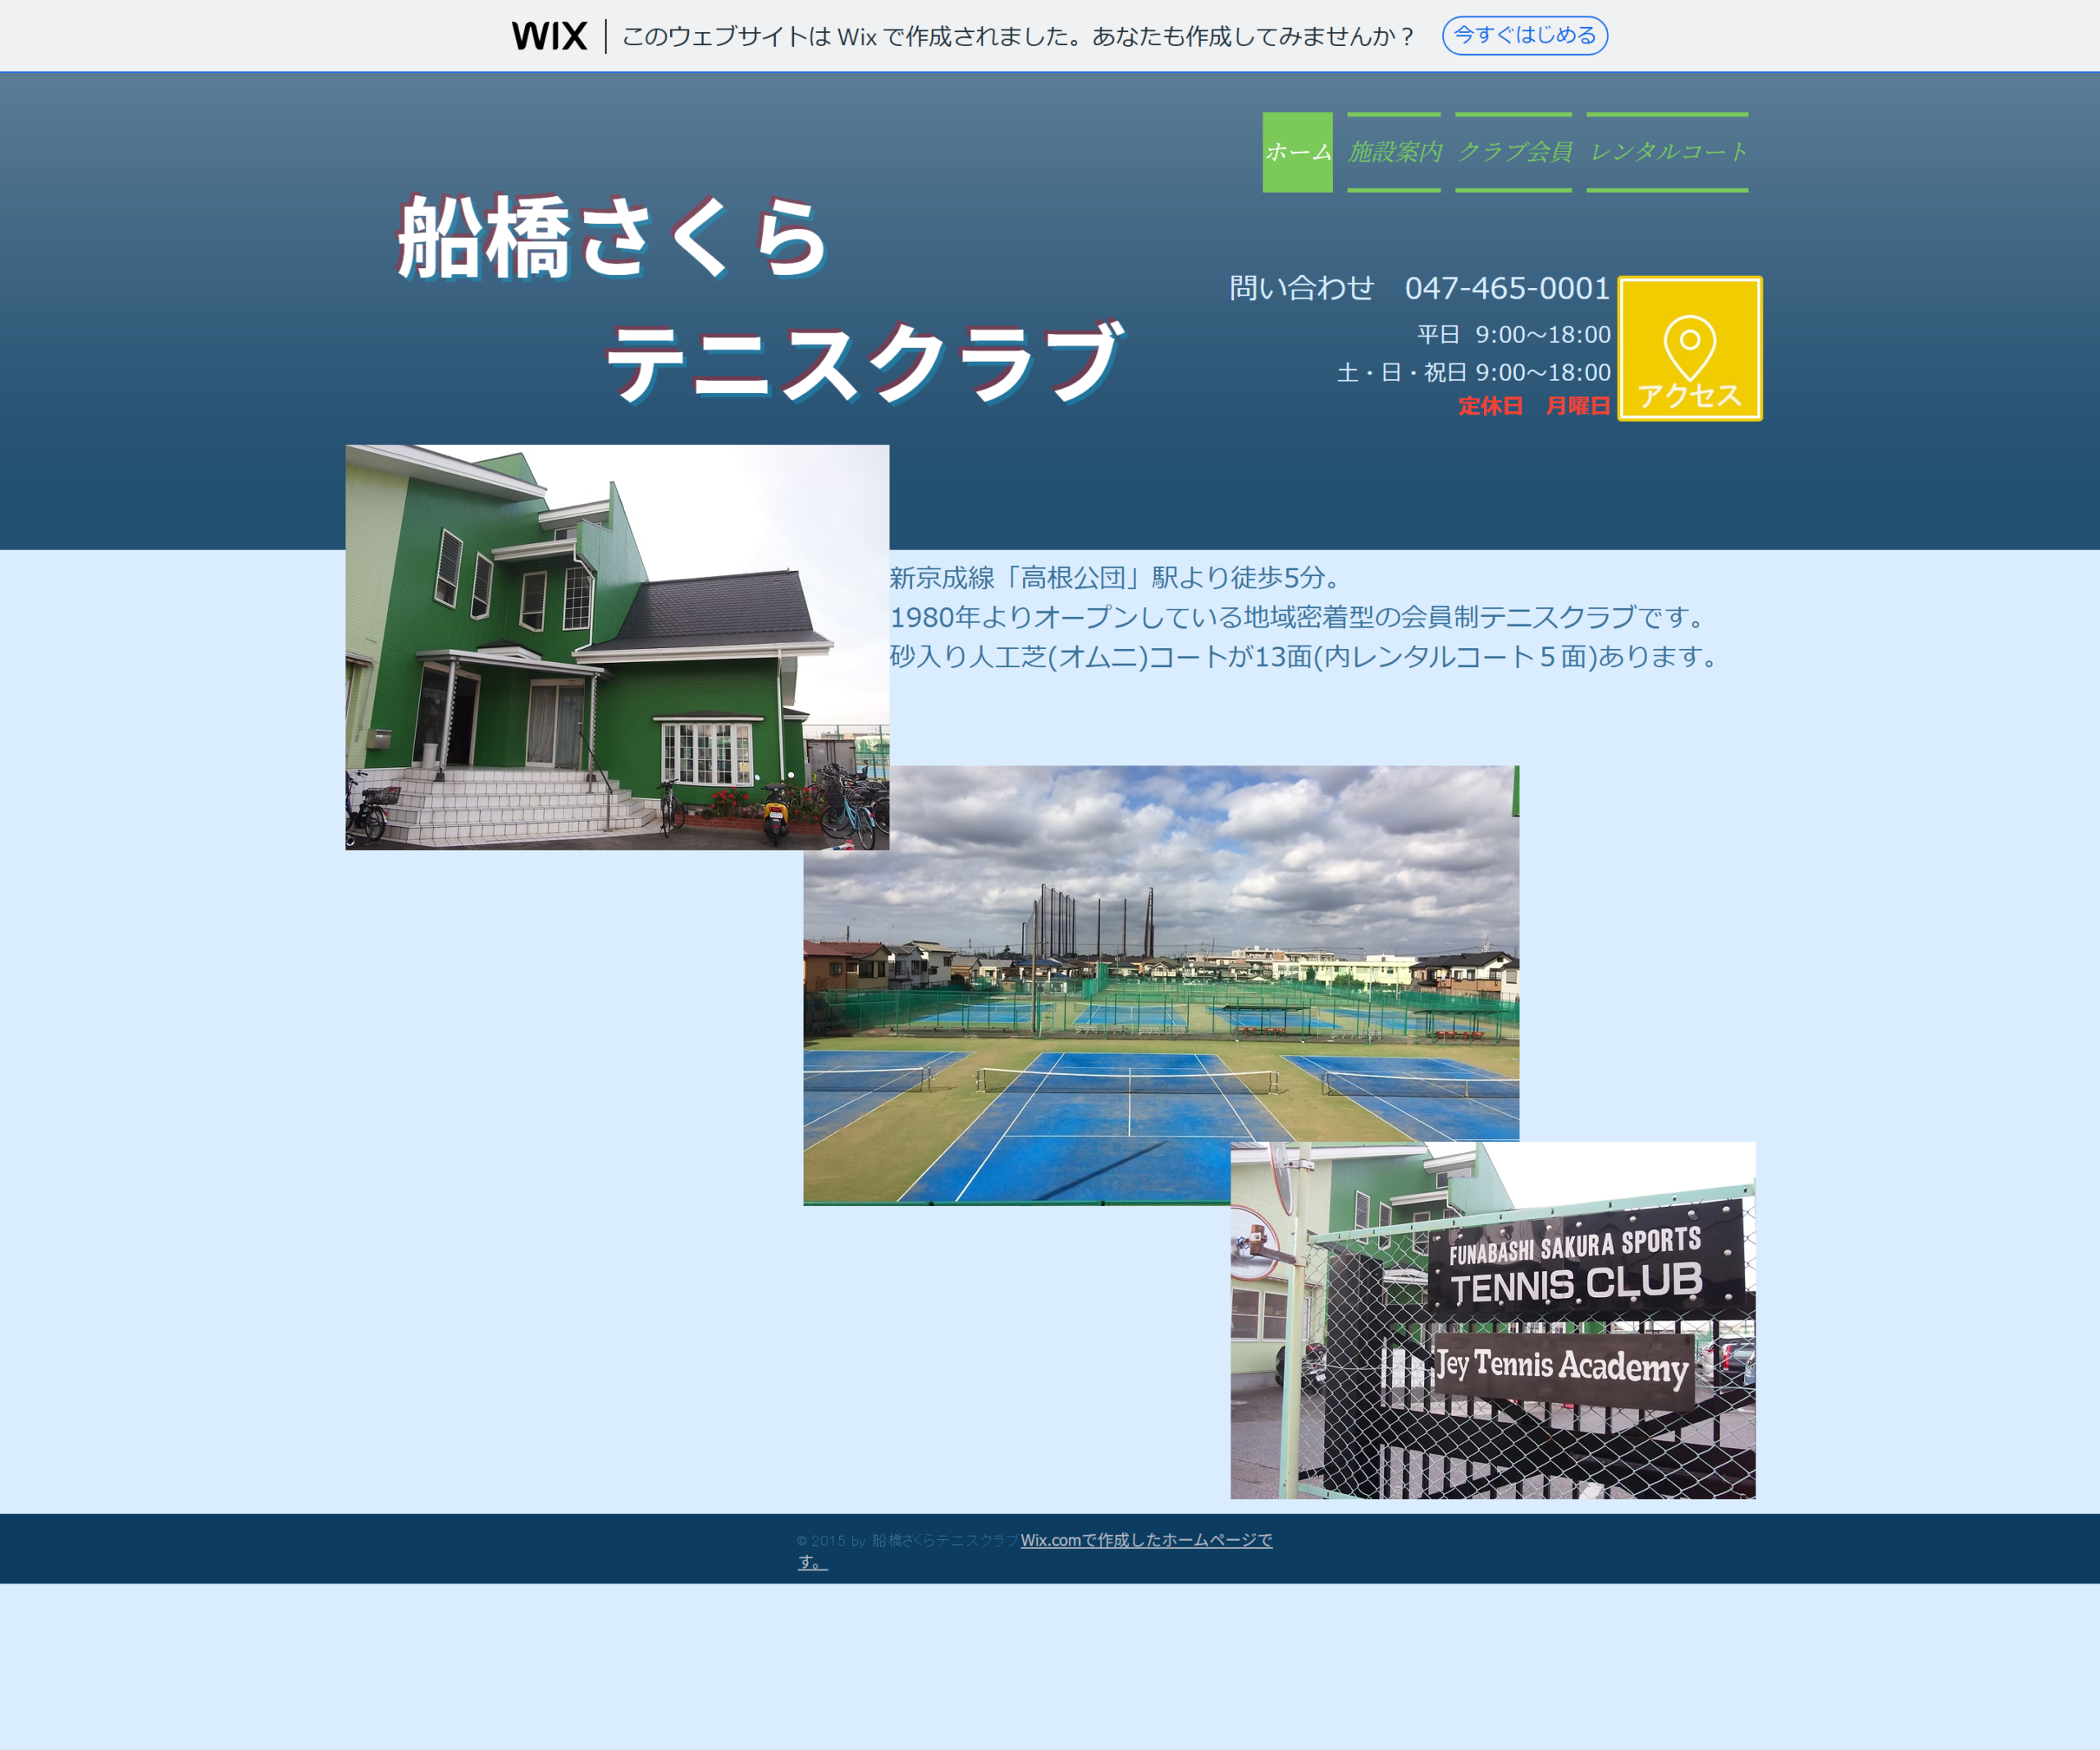Open the blue tennis courts photo
This screenshot has width=2100, height=1750.
1161,985
